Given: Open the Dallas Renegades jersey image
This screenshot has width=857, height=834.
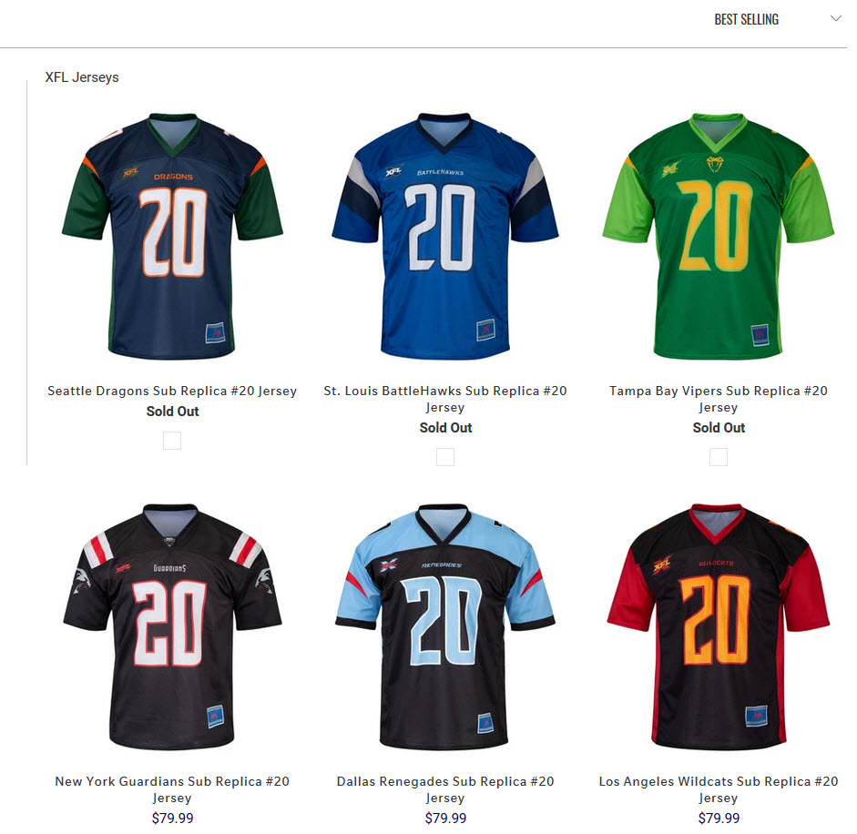Looking at the screenshot, I should click(x=445, y=627).
